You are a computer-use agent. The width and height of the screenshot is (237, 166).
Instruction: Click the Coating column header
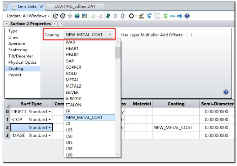(176, 104)
